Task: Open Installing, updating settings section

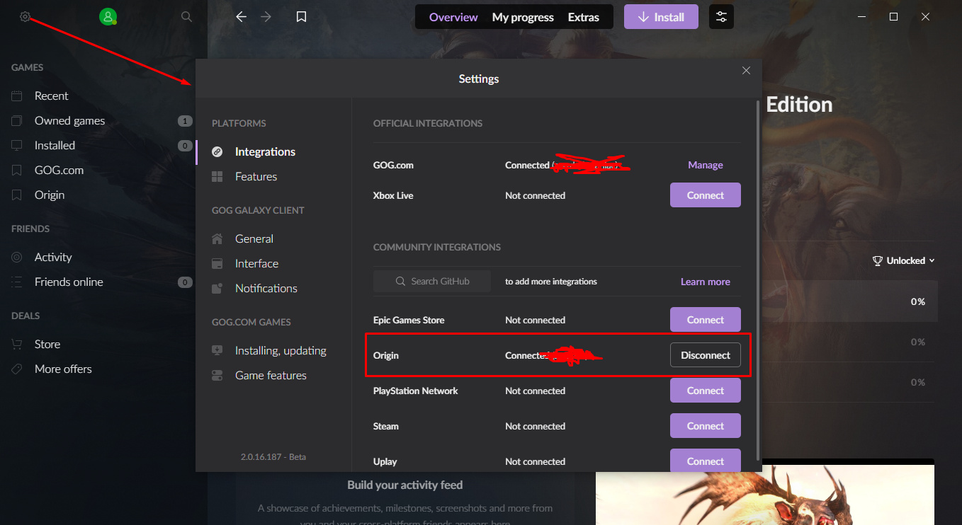Action: (281, 351)
